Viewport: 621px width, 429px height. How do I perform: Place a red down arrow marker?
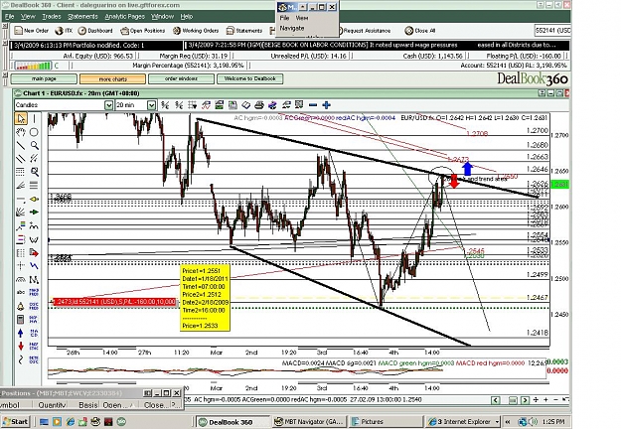[x=21, y=347]
